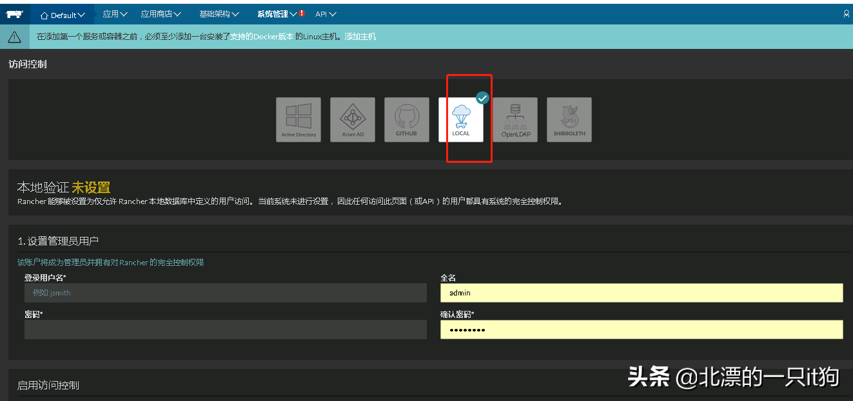
Task: Open the Default environment dropdown
Action: 63,15
